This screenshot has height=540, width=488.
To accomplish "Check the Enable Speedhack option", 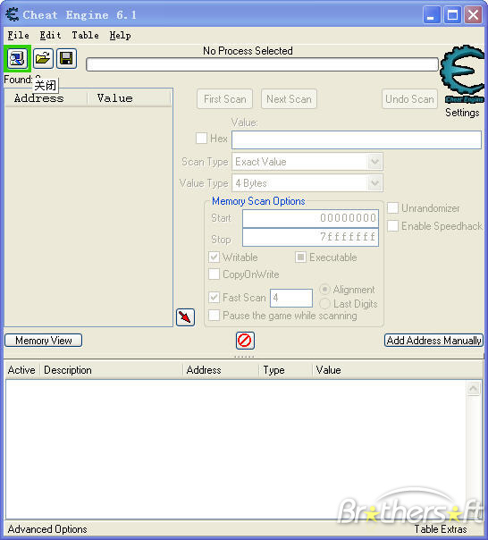I will pos(392,226).
